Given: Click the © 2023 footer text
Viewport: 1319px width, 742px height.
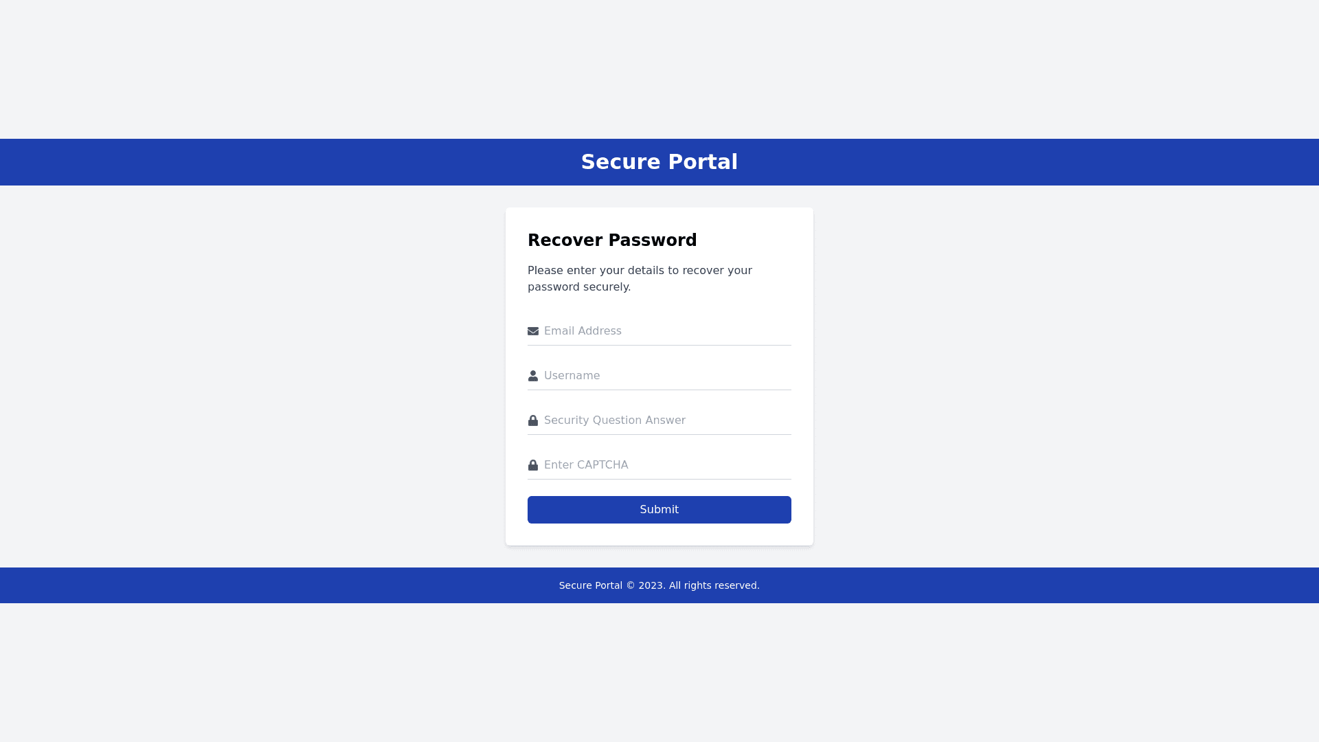Looking at the screenshot, I should coord(645,586).
